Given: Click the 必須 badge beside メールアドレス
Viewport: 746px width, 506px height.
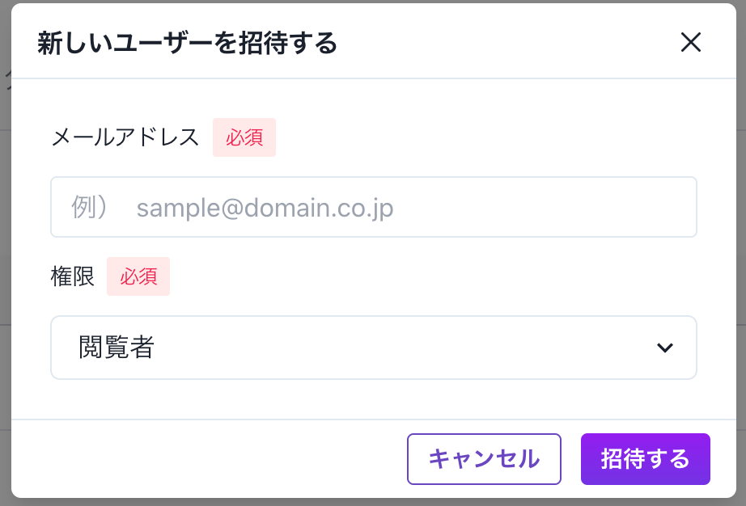Looking at the screenshot, I should [x=244, y=137].
